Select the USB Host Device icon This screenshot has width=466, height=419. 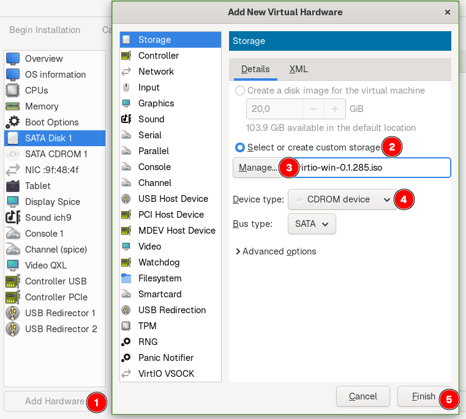126,199
